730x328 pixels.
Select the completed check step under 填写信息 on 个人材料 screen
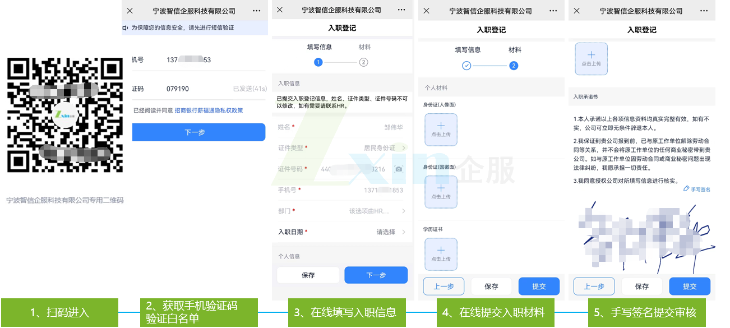coord(466,66)
